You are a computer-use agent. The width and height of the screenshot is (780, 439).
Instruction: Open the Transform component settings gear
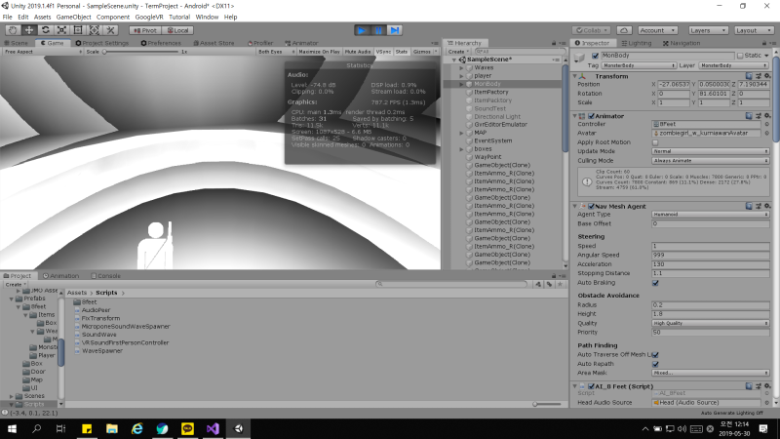tap(767, 76)
